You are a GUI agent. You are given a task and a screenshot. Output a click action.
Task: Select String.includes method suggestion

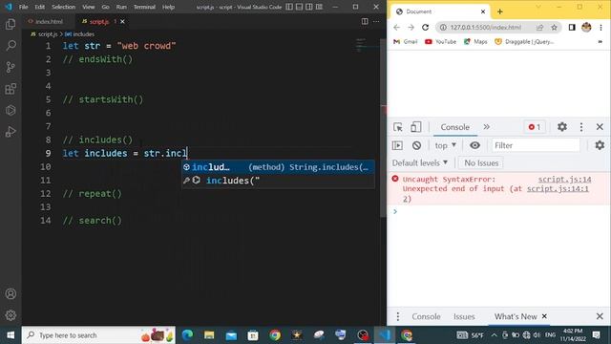pos(278,167)
